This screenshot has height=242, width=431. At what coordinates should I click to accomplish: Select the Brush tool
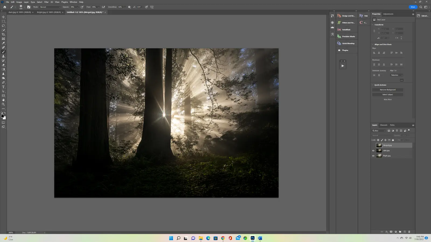3,52
